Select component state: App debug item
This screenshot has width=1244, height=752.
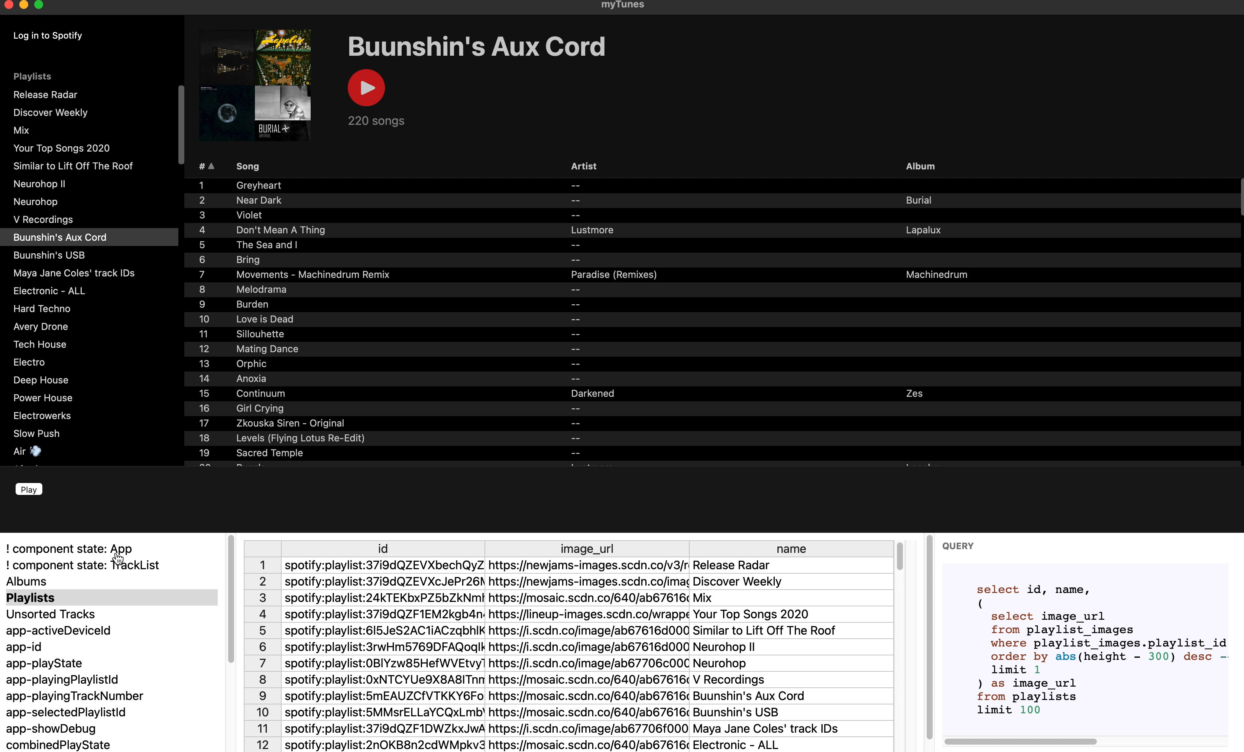click(x=69, y=549)
